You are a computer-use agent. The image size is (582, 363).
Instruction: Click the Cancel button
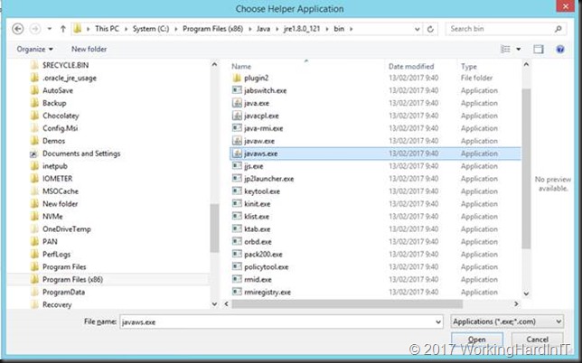(537, 340)
